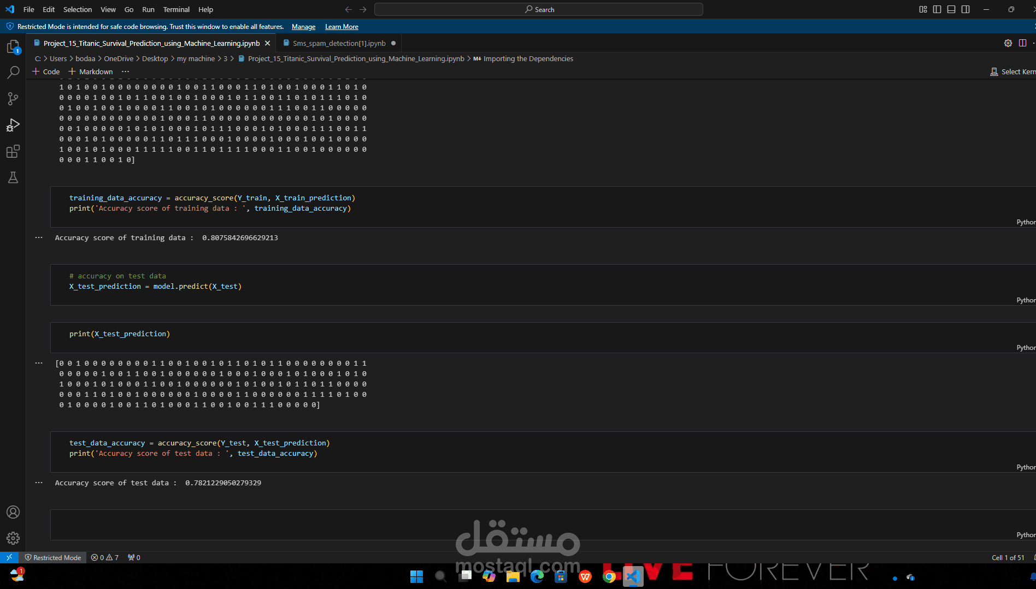Screen dimensions: 1036x589
Task: Open Windows taskbar search
Action: point(440,576)
